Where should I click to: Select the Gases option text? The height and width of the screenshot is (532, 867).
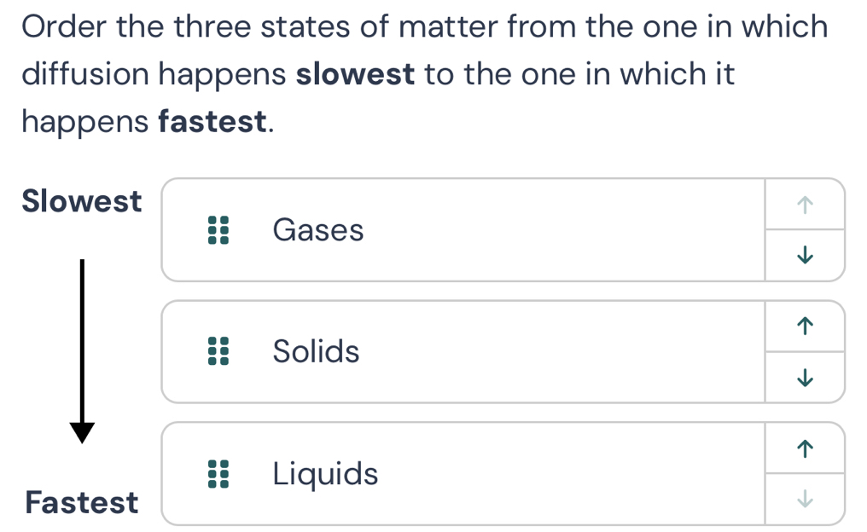click(318, 230)
